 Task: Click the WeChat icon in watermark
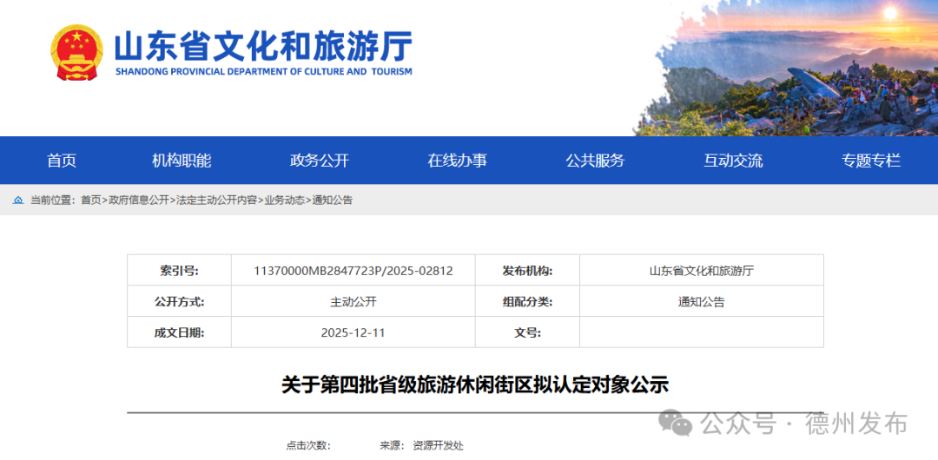[675, 423]
